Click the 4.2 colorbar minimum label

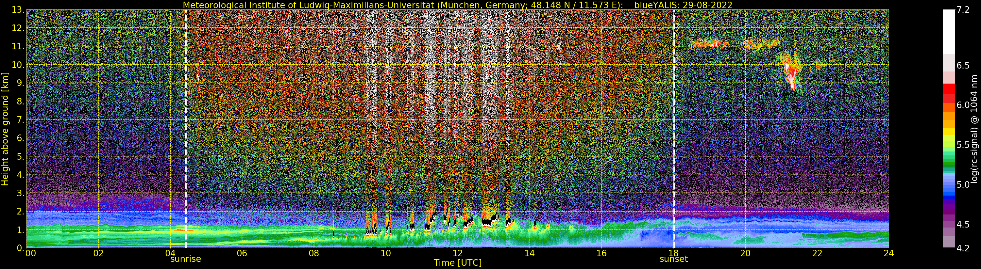pyautogui.click(x=963, y=248)
